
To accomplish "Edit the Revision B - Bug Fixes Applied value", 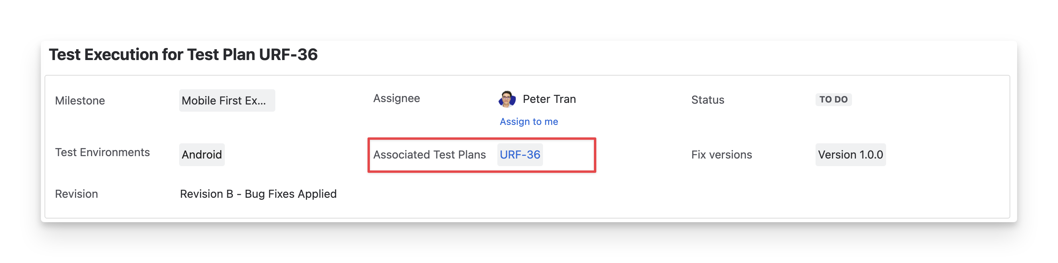I will coord(258,194).
